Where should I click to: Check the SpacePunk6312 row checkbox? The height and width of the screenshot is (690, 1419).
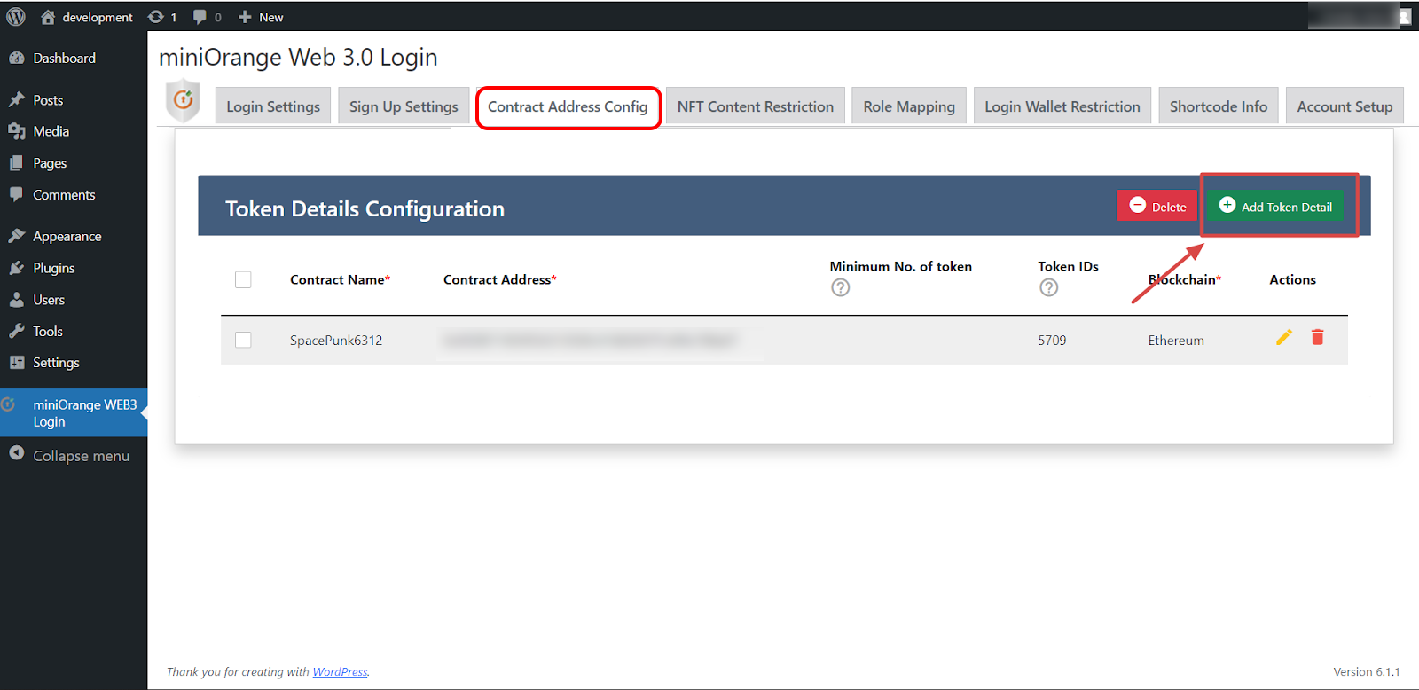click(x=243, y=340)
